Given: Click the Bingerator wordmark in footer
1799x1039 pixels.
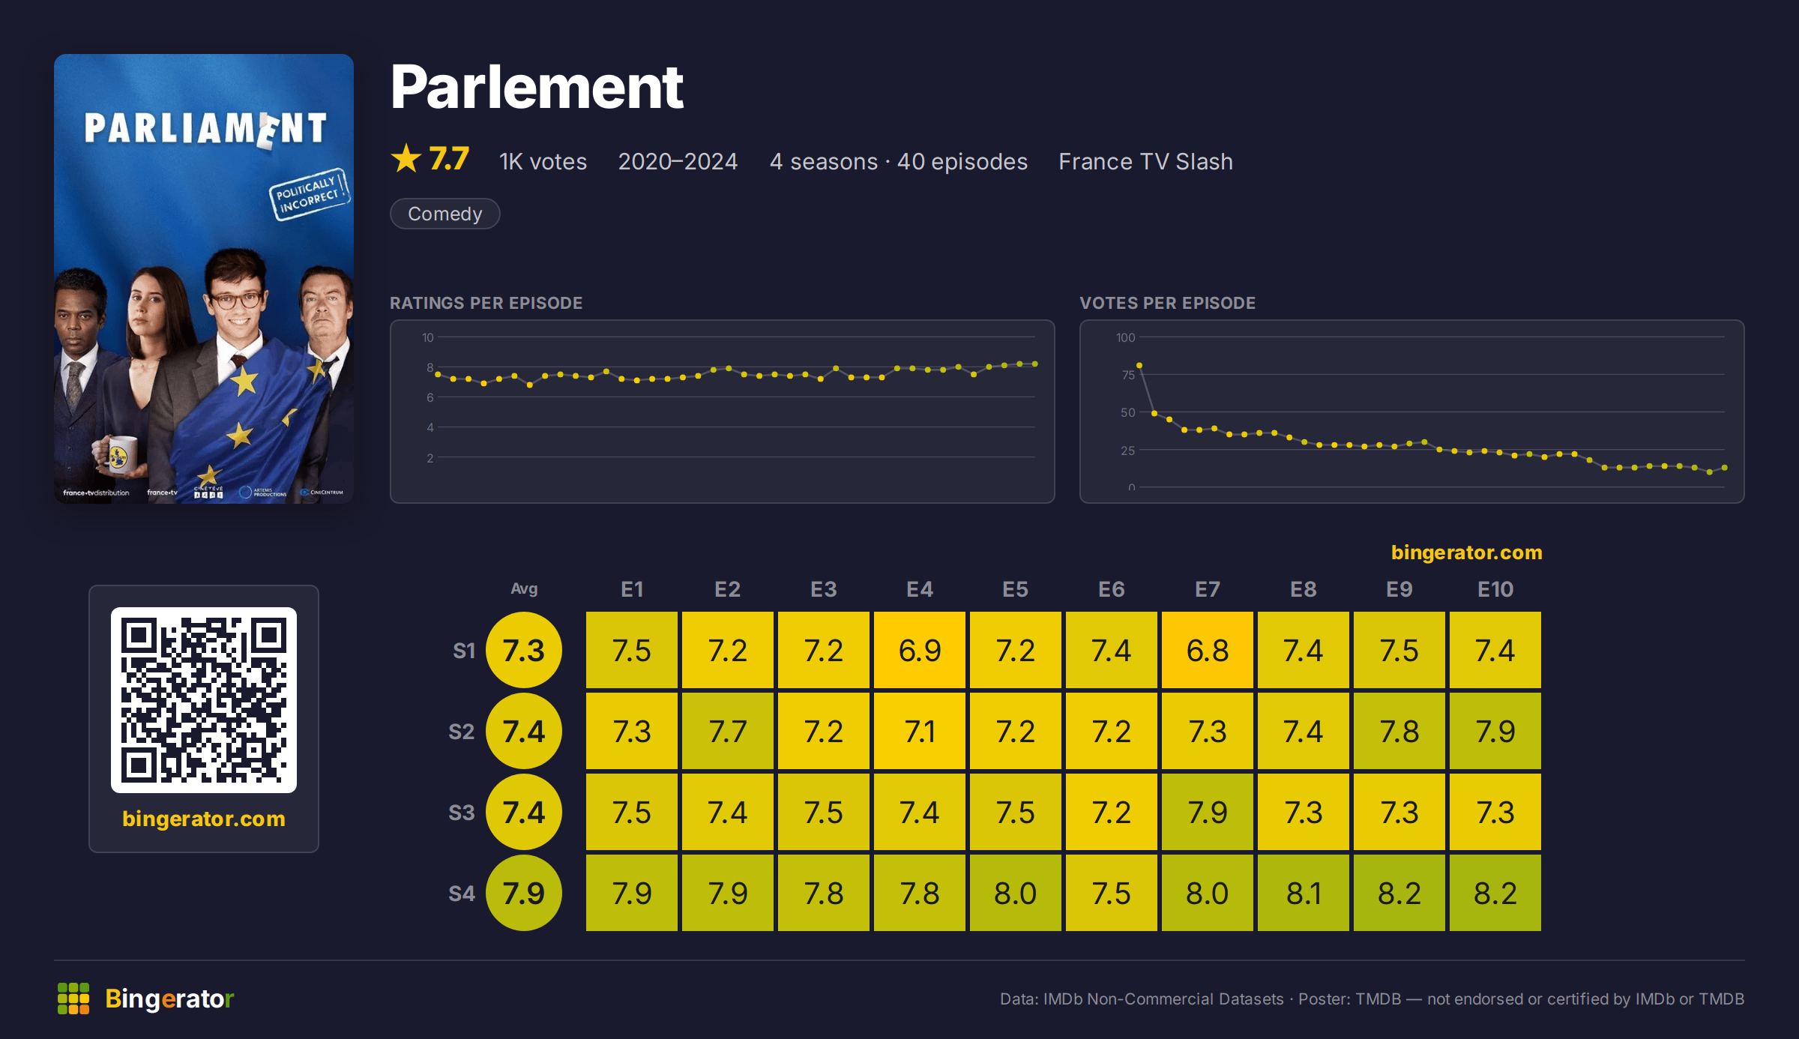Looking at the screenshot, I should (169, 999).
